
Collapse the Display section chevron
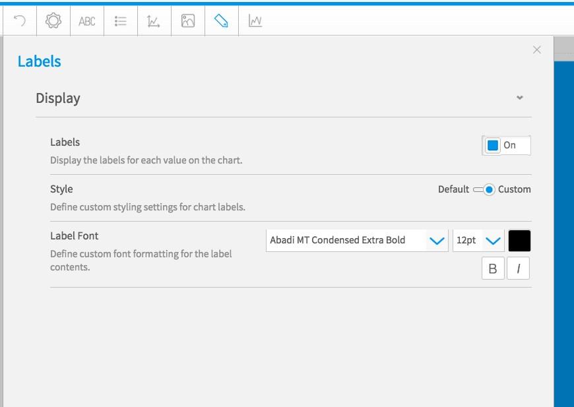(519, 98)
